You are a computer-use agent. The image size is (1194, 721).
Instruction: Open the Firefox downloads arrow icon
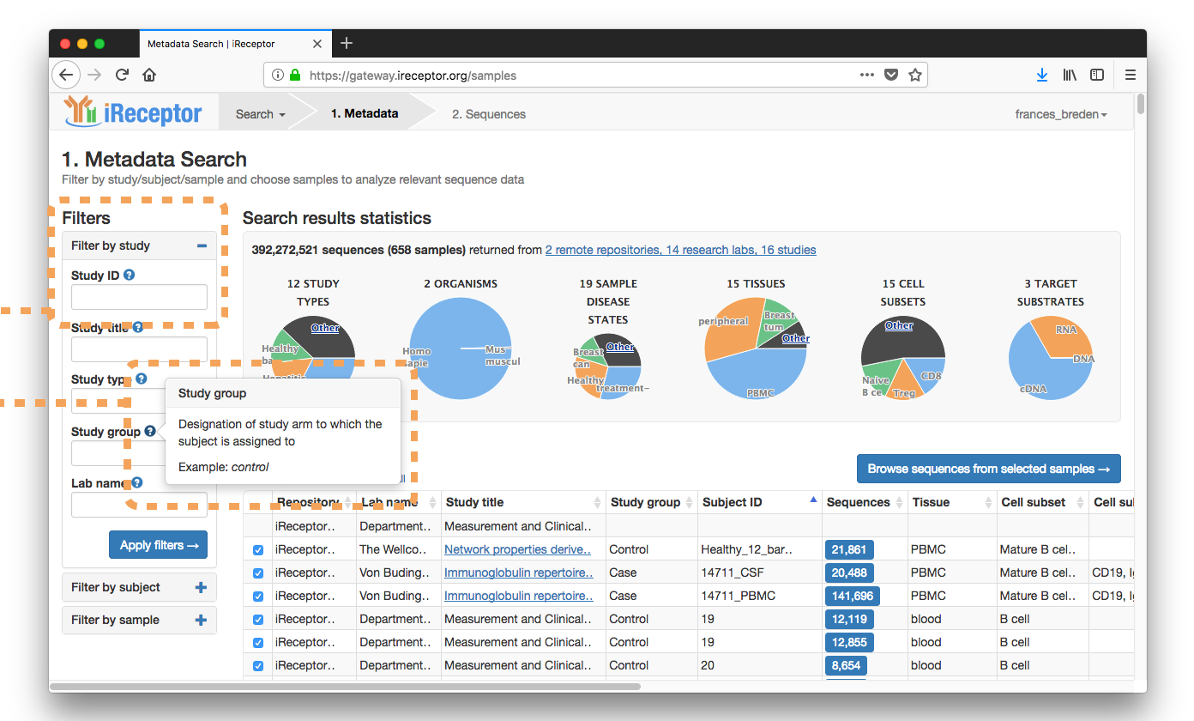point(1042,75)
